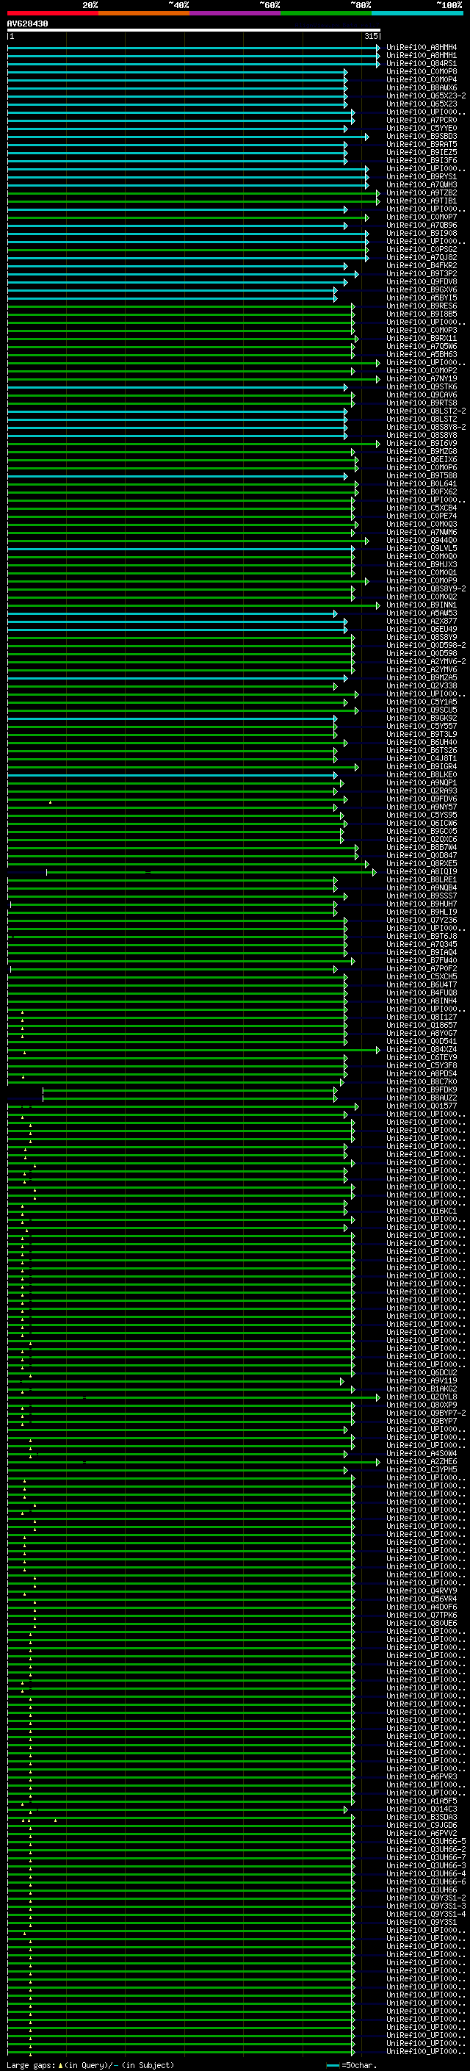Click hit label UniRef100_C5YYE0
Screen dimensions: 470x2071
point(422,128)
